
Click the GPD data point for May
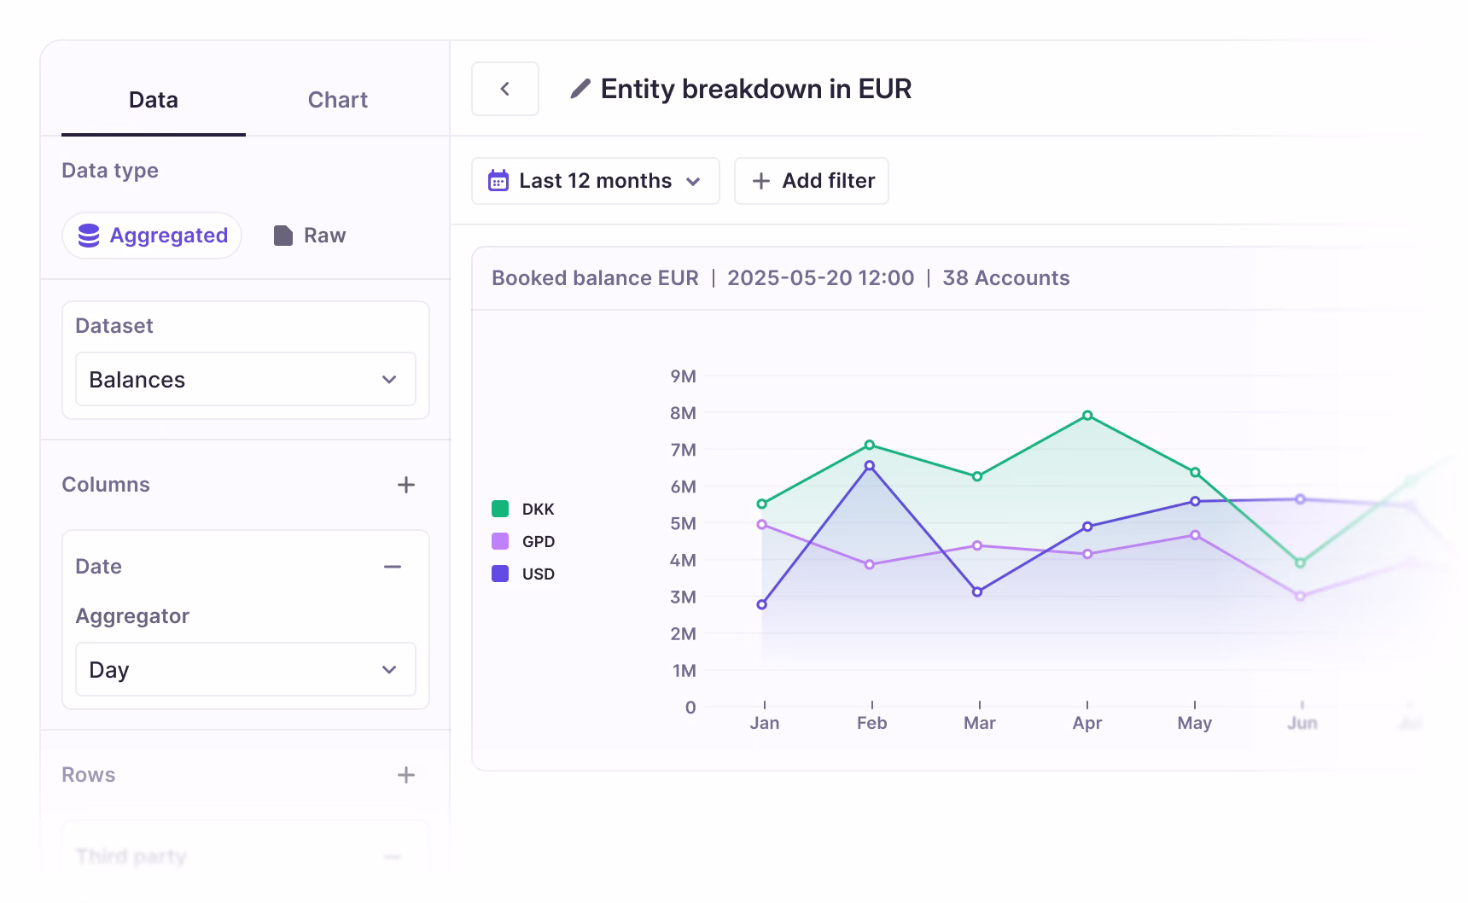[1195, 535]
